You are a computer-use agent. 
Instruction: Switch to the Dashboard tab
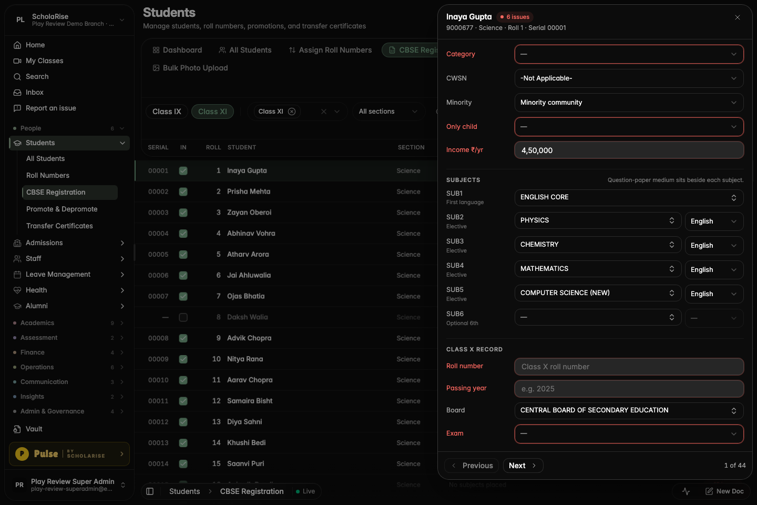pyautogui.click(x=177, y=50)
